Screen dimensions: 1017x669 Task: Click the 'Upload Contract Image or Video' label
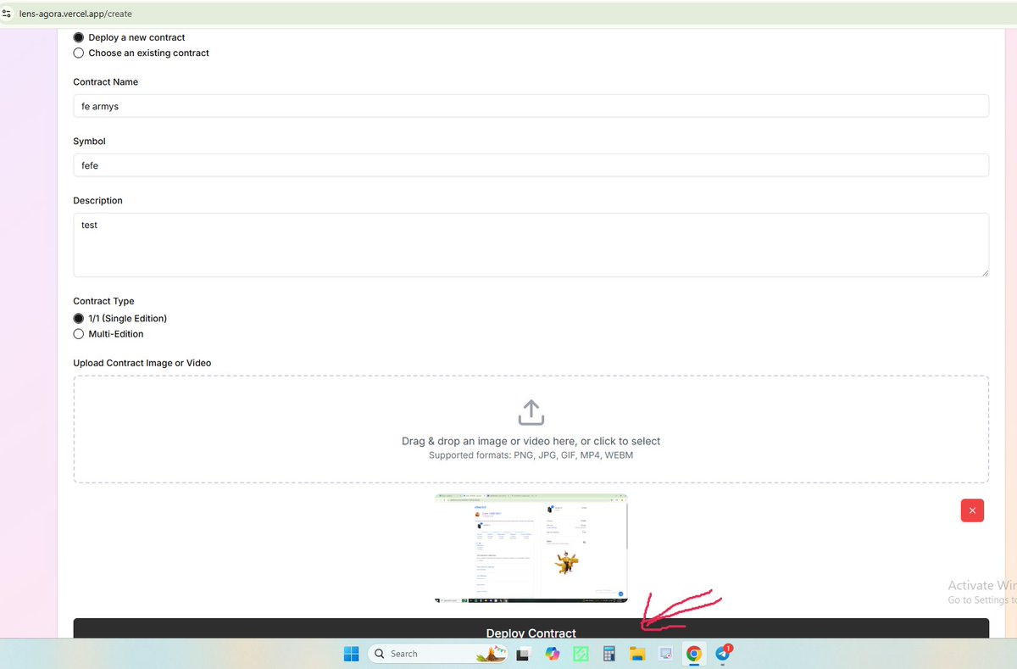coord(142,363)
